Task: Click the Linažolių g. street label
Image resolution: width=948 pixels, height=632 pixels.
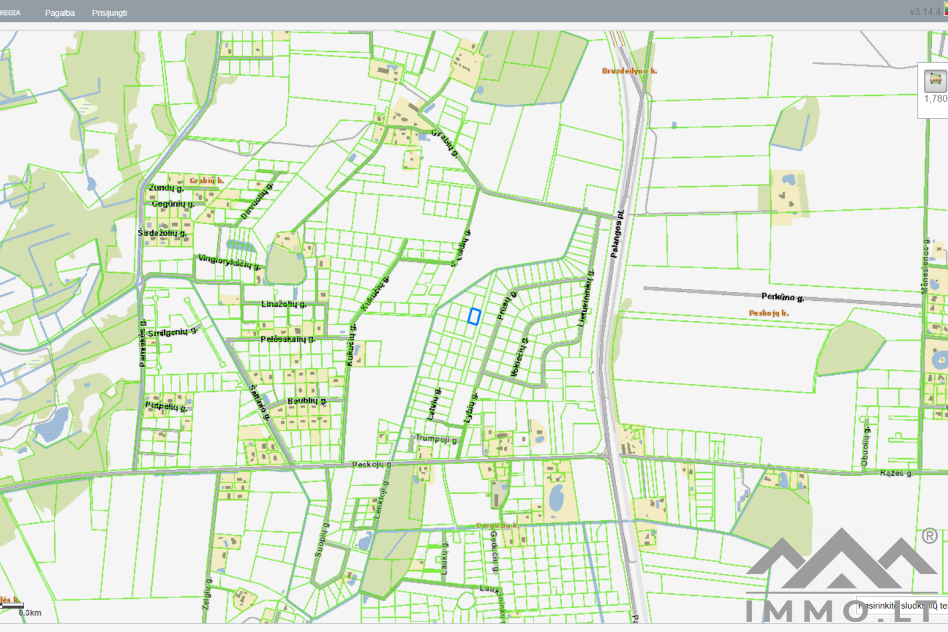Action: pos(284,304)
